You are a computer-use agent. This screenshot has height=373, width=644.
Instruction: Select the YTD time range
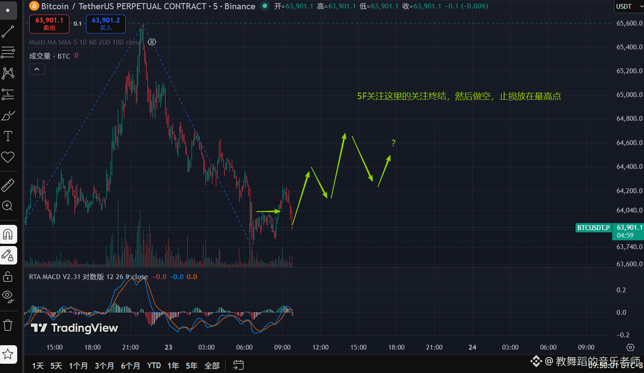pyautogui.click(x=154, y=366)
